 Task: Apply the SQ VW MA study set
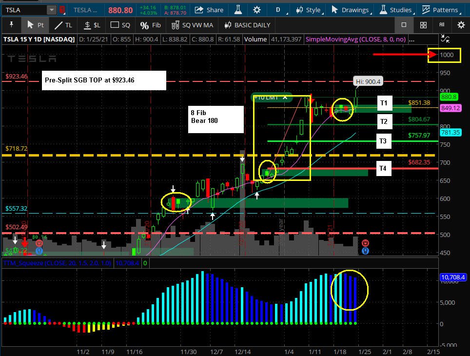tap(192, 25)
